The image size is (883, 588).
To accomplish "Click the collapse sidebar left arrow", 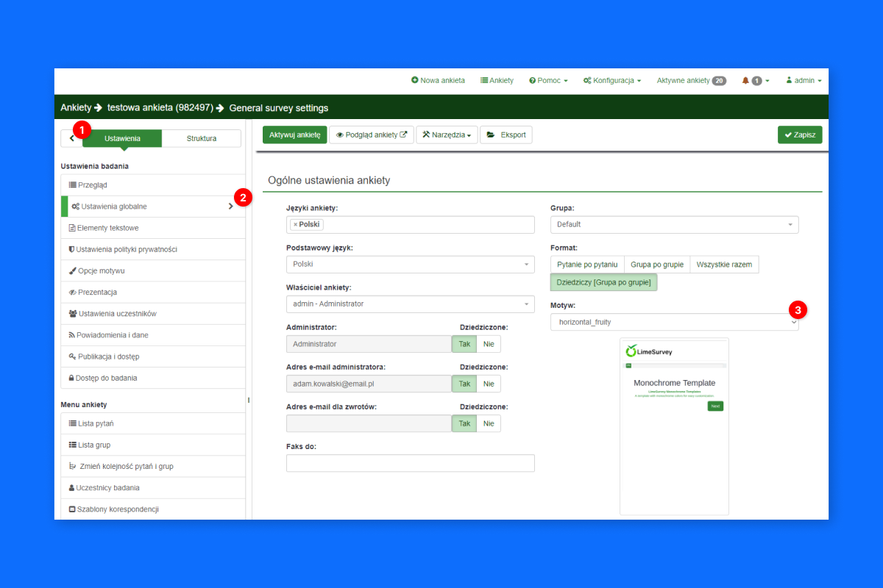I will coord(71,138).
